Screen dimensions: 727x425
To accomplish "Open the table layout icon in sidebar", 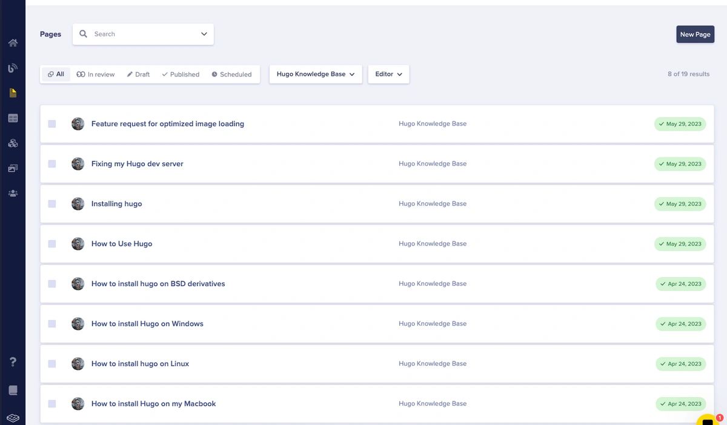I will [x=13, y=118].
